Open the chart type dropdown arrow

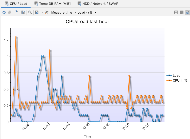click(x=42, y=13)
